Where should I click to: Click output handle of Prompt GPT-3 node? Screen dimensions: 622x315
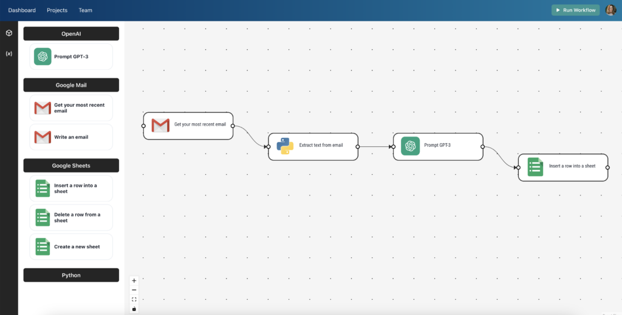[482, 146]
